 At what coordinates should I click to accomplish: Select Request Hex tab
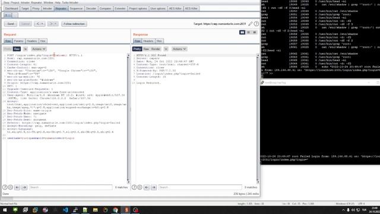[43, 41]
